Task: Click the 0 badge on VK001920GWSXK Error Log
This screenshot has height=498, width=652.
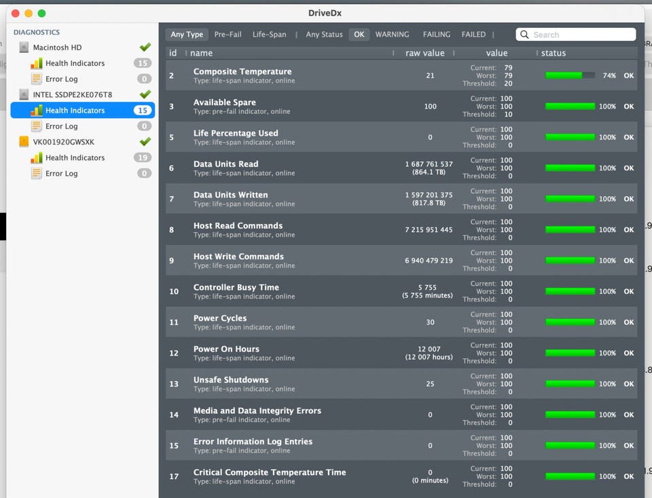Action: tap(144, 173)
